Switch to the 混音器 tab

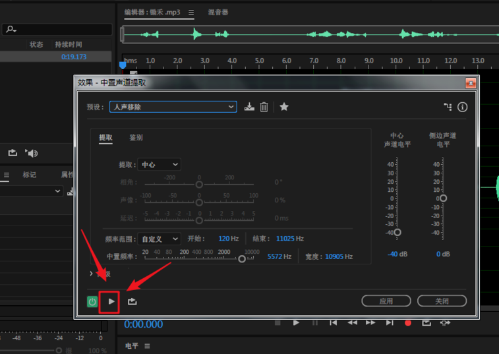[x=218, y=13]
